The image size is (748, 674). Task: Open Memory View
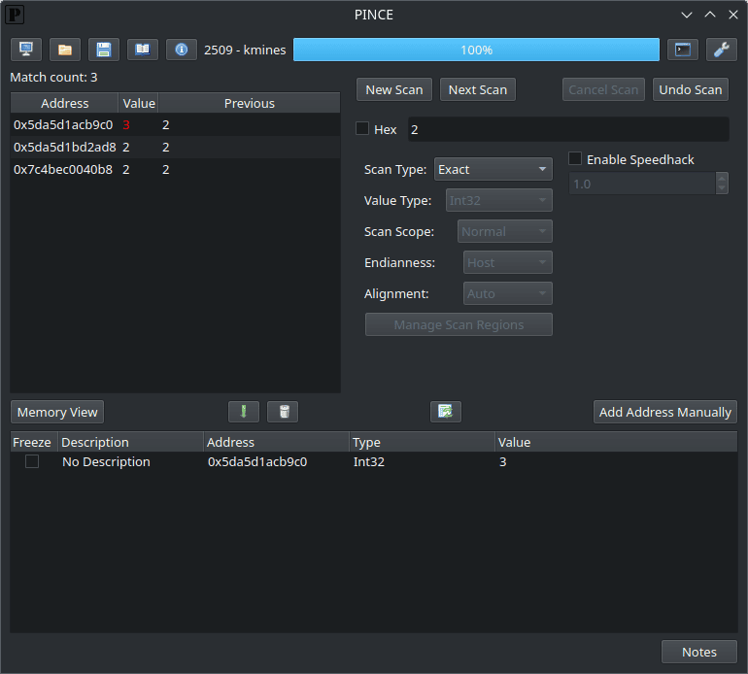[x=57, y=412]
